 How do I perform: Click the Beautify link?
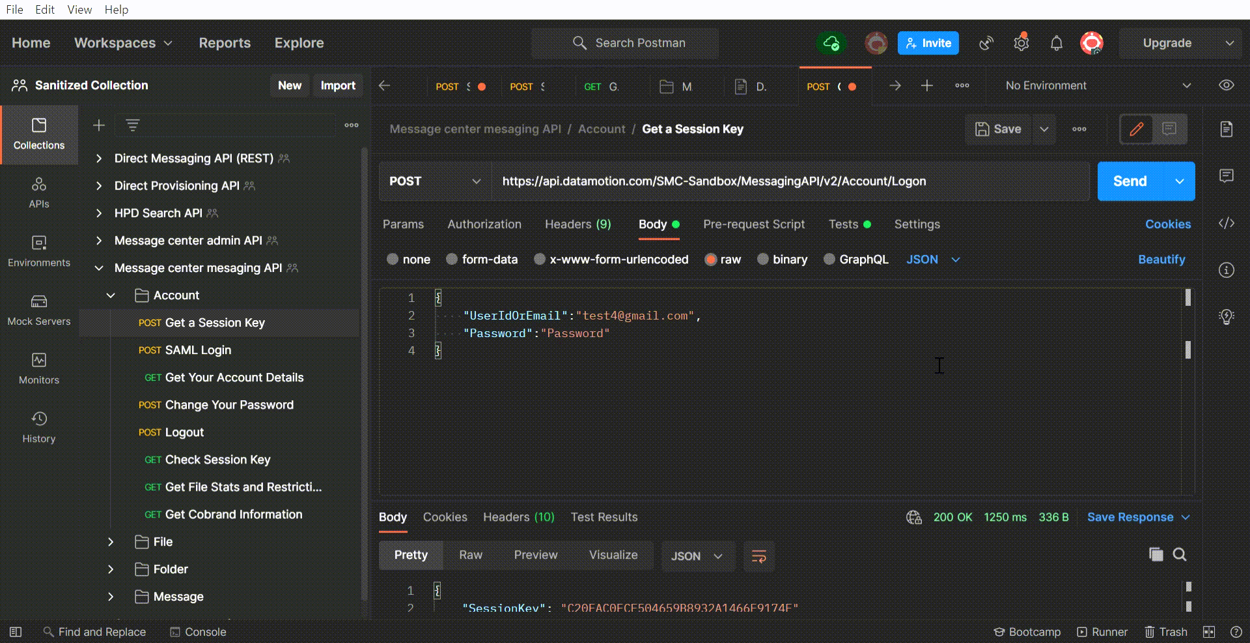(1161, 259)
